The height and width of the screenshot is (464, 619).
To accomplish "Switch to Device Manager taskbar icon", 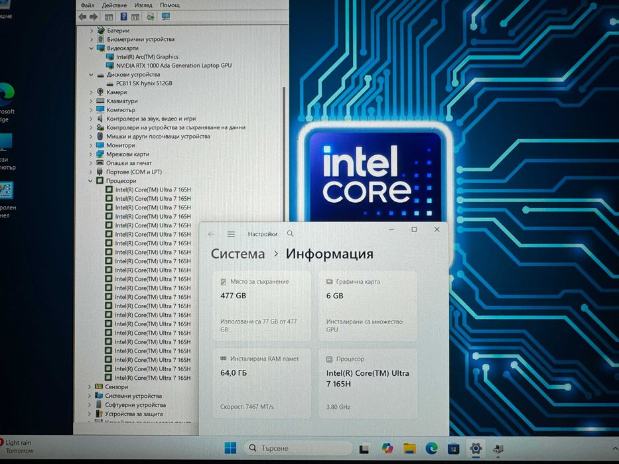I will 498,449.
